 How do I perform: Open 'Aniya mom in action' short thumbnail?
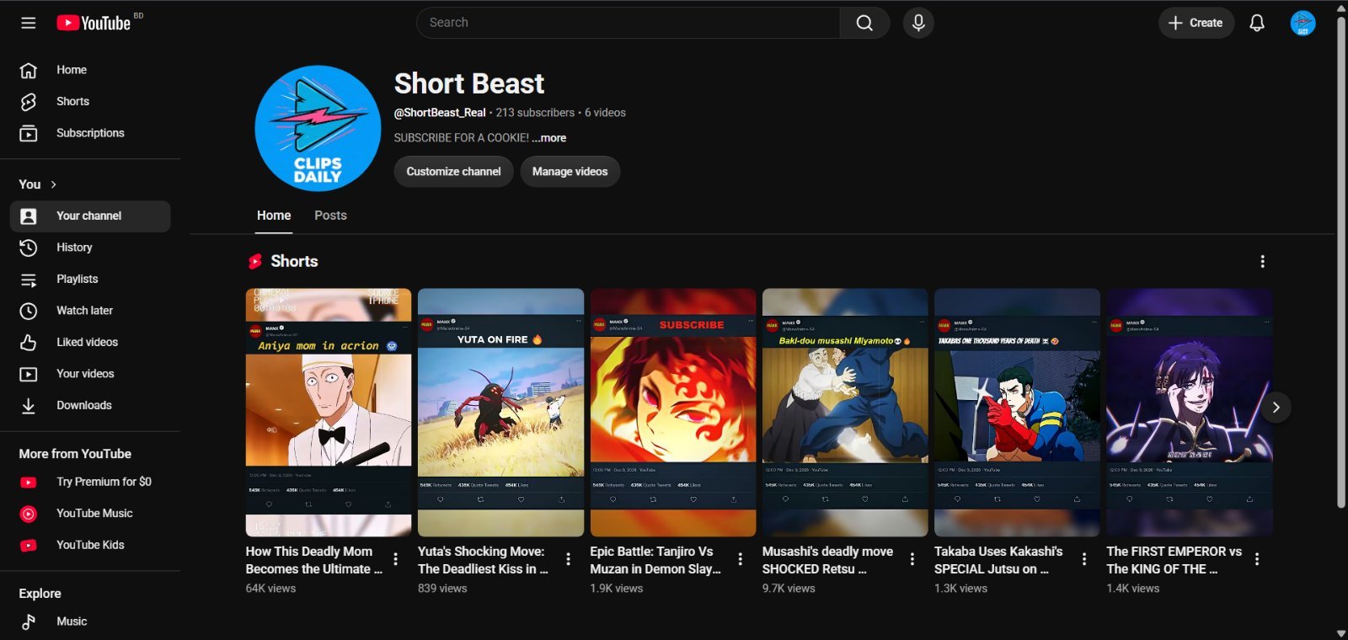[329, 413]
